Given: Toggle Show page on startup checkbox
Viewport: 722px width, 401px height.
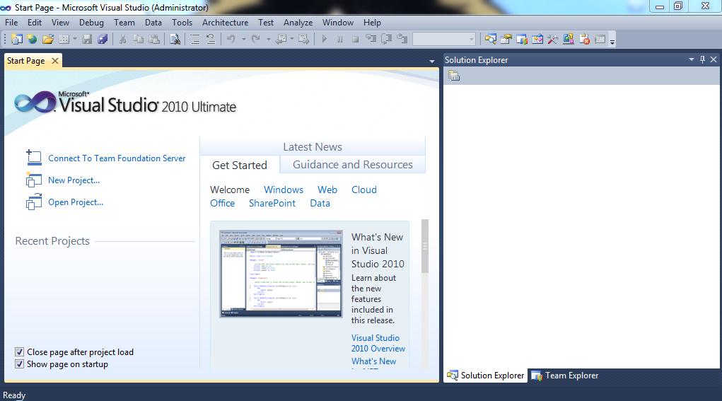Looking at the screenshot, I should tap(19, 364).
